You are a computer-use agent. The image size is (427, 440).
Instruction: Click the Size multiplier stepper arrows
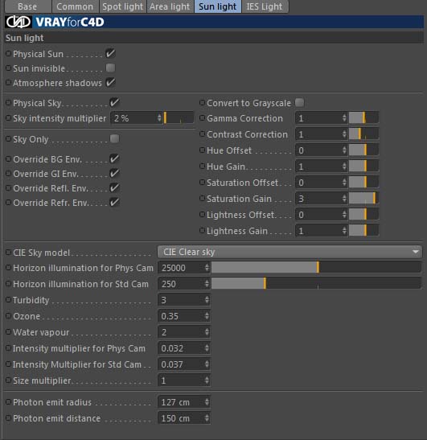(x=207, y=380)
